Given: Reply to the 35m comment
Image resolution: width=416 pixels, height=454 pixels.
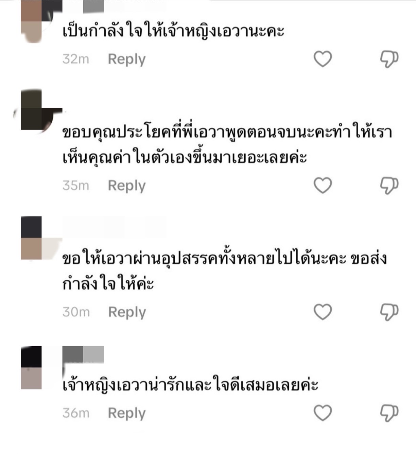Looking at the screenshot, I should coord(127,186).
